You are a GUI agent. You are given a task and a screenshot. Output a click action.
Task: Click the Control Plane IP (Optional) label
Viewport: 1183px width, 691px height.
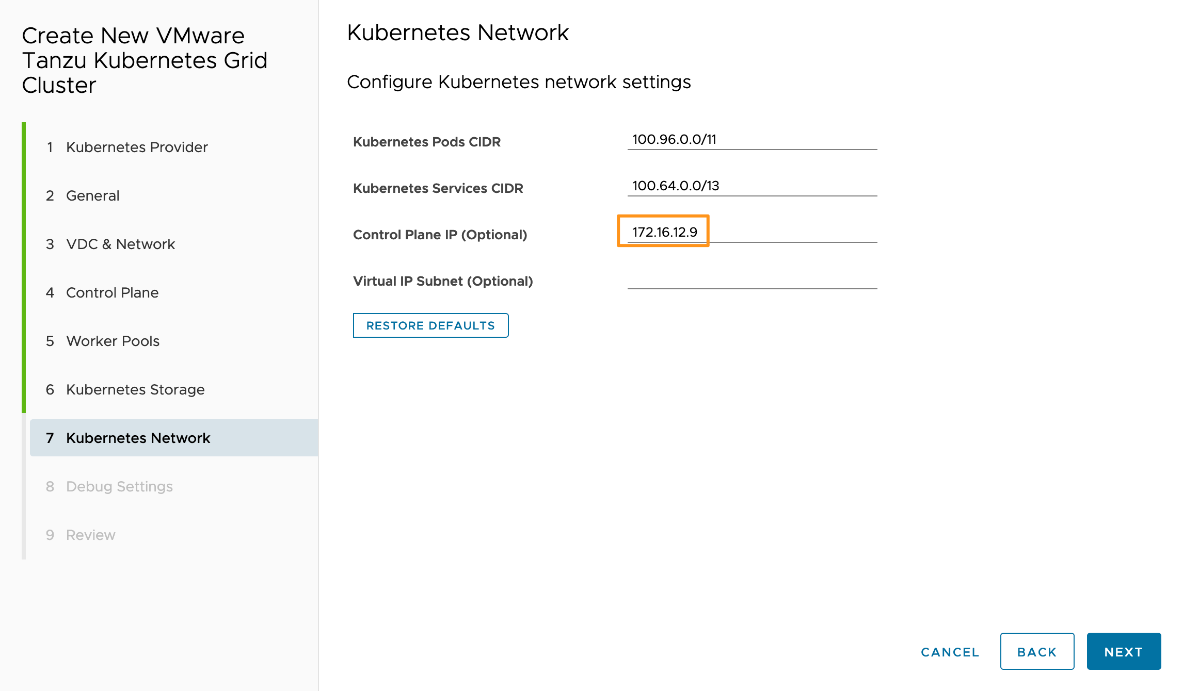(x=440, y=235)
